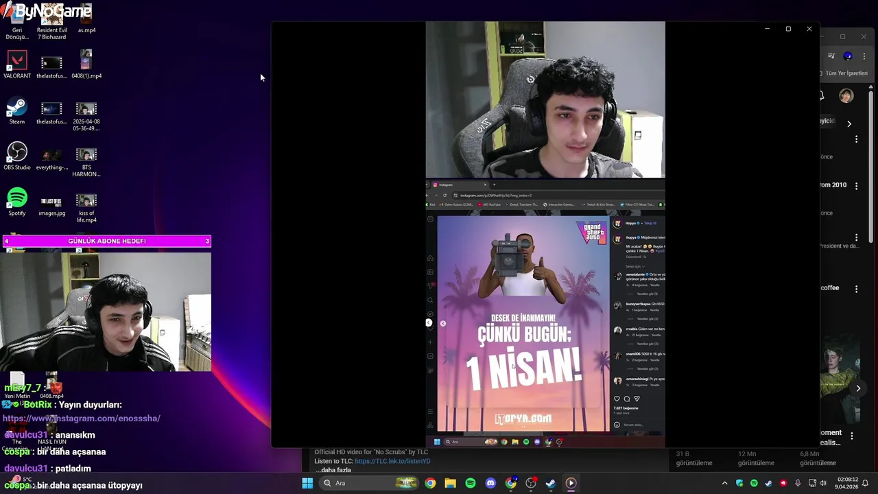Image resolution: width=878 pixels, height=494 pixels.
Task: Open three-dot menu next to 'rom 2010' video
Action: [856, 186]
